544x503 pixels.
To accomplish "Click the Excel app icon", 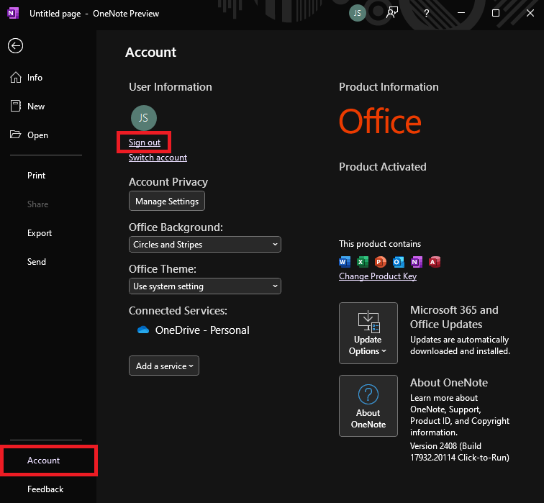I will [363, 262].
